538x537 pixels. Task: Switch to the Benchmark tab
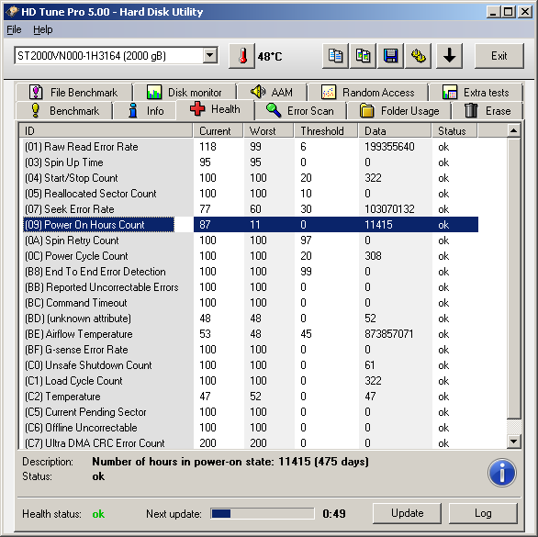[x=64, y=111]
